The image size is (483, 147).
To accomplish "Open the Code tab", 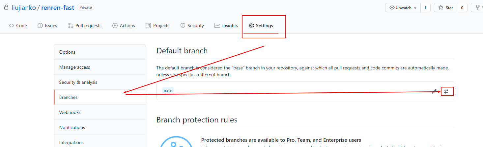I will [18, 26].
